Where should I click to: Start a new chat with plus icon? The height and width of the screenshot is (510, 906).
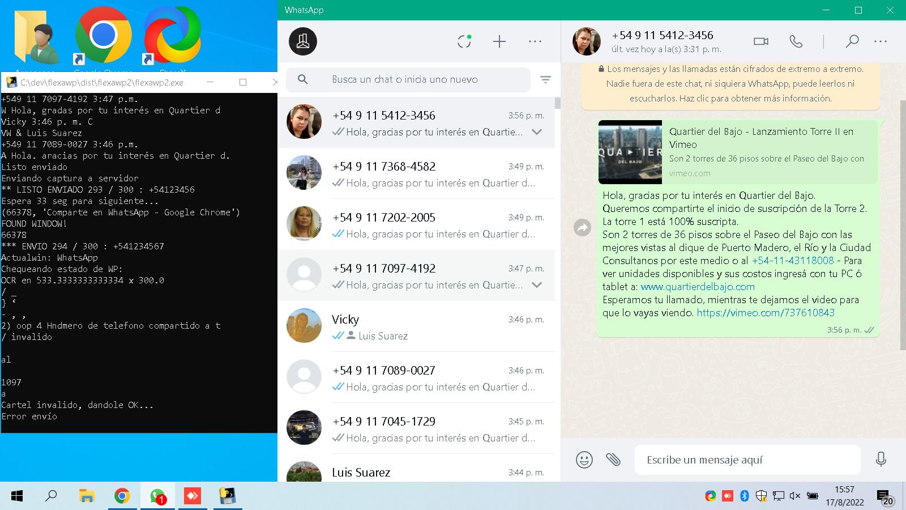[499, 41]
